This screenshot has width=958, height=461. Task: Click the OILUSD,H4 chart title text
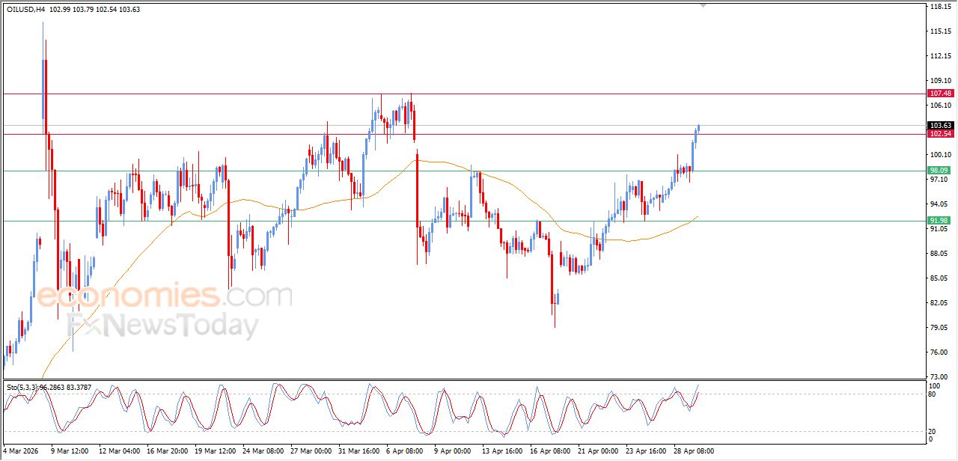[x=27, y=10]
